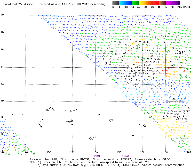Click the purple '14:02' time label
191x167 pixels.
[125, 156]
